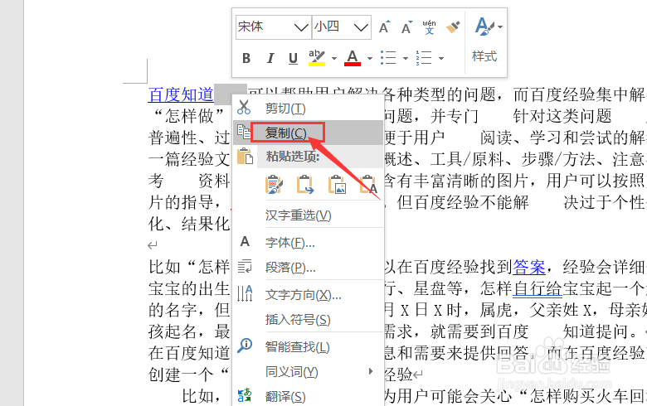Screen dimensions: 647x406
Task: Paste with Merge Formatting option
Action: pos(305,185)
